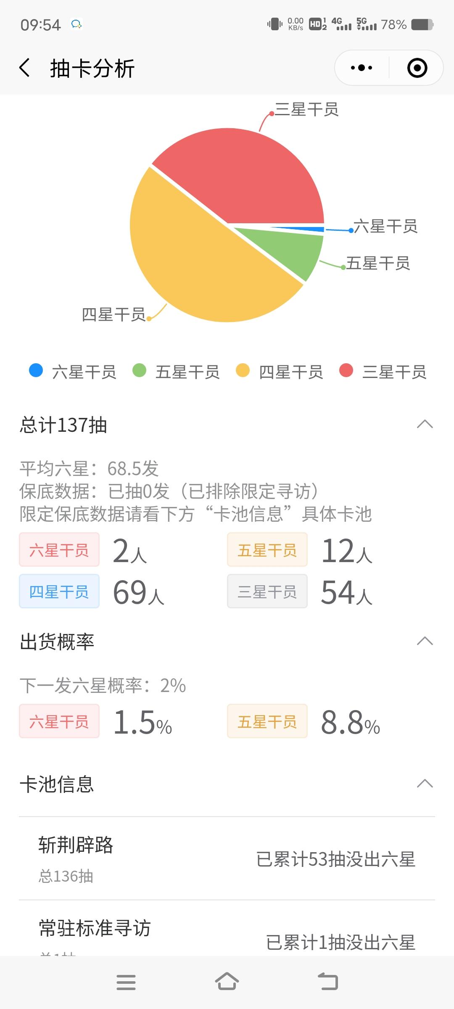Tap the 六星干员 tag showing 2人

coord(59,550)
